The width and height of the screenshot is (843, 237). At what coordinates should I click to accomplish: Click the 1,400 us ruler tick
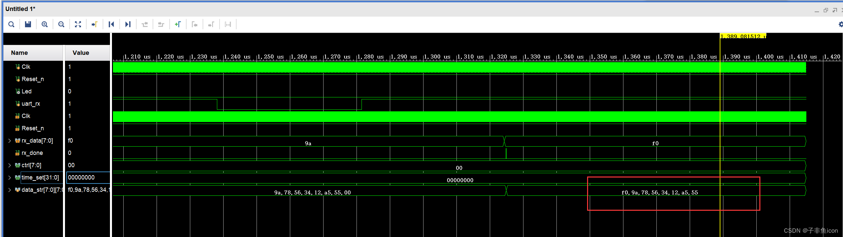(770, 57)
